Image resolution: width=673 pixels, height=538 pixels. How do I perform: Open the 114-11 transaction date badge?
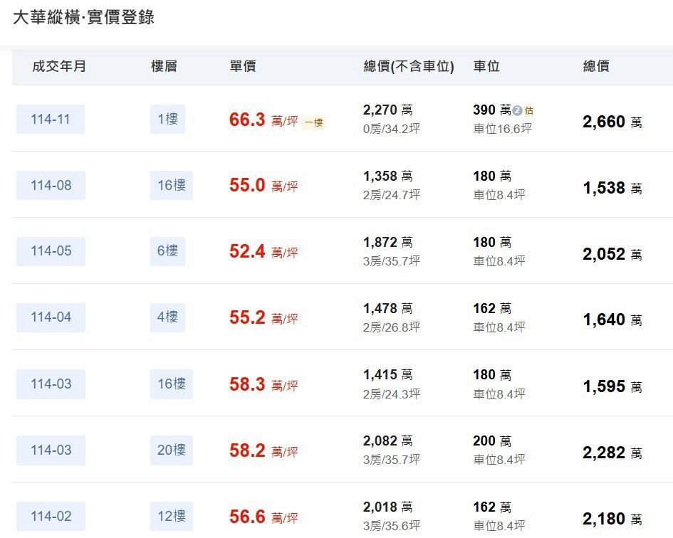pos(51,119)
